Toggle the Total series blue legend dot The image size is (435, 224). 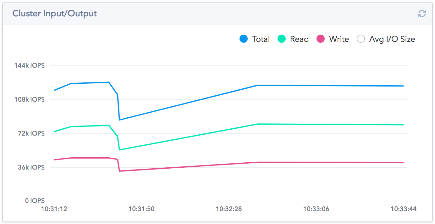click(244, 39)
